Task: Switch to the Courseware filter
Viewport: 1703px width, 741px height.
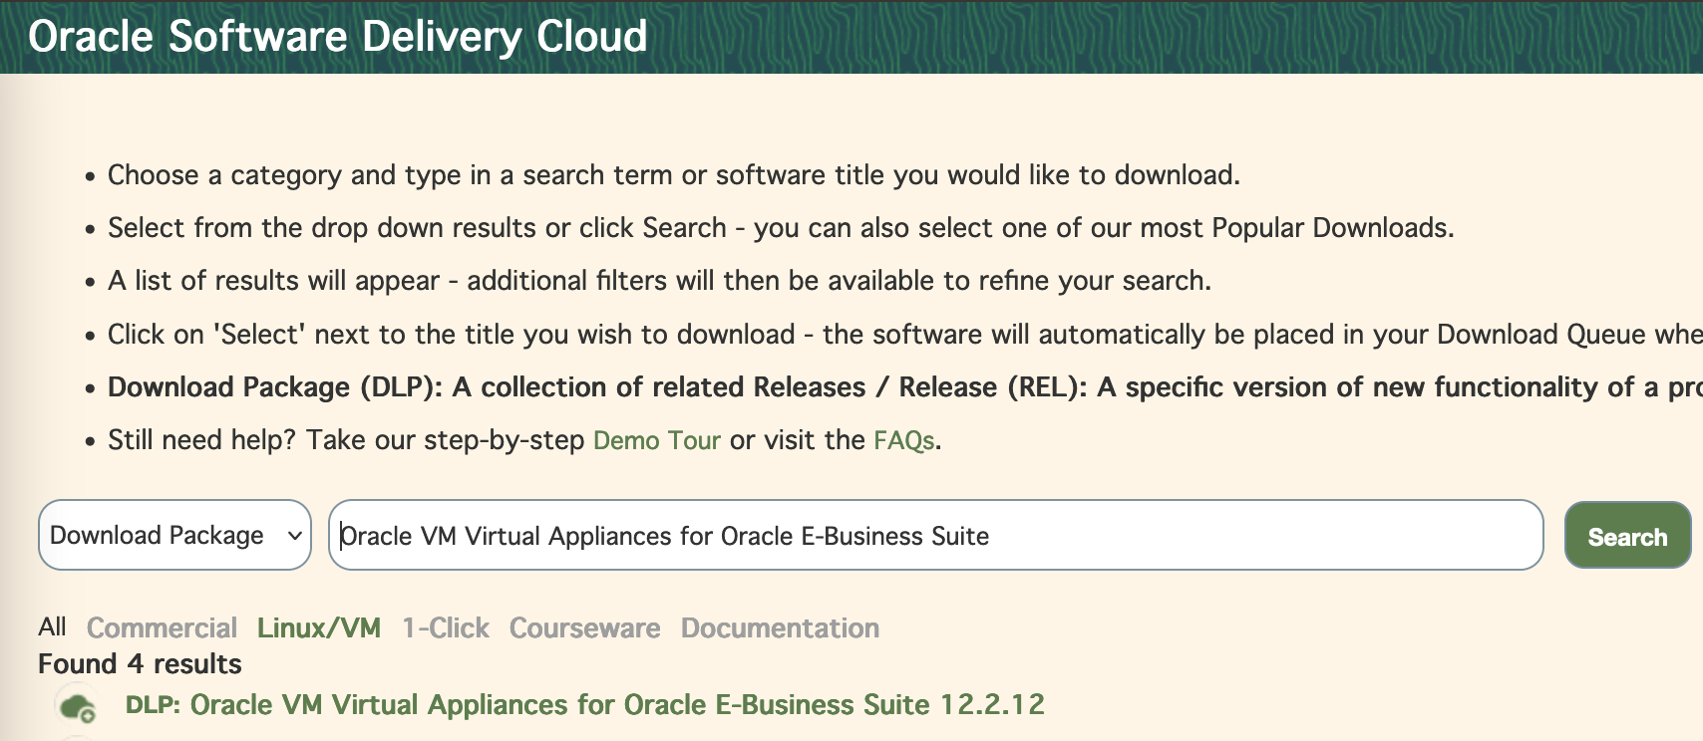Action: [x=584, y=628]
